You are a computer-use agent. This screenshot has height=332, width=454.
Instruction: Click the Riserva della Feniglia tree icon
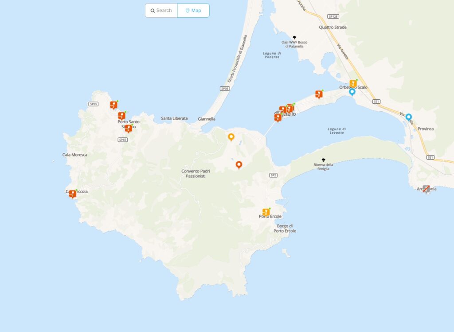coord(323,160)
